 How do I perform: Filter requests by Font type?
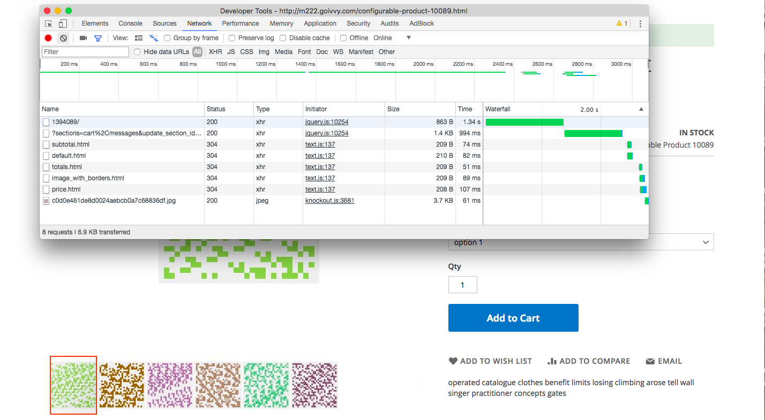pyautogui.click(x=304, y=52)
